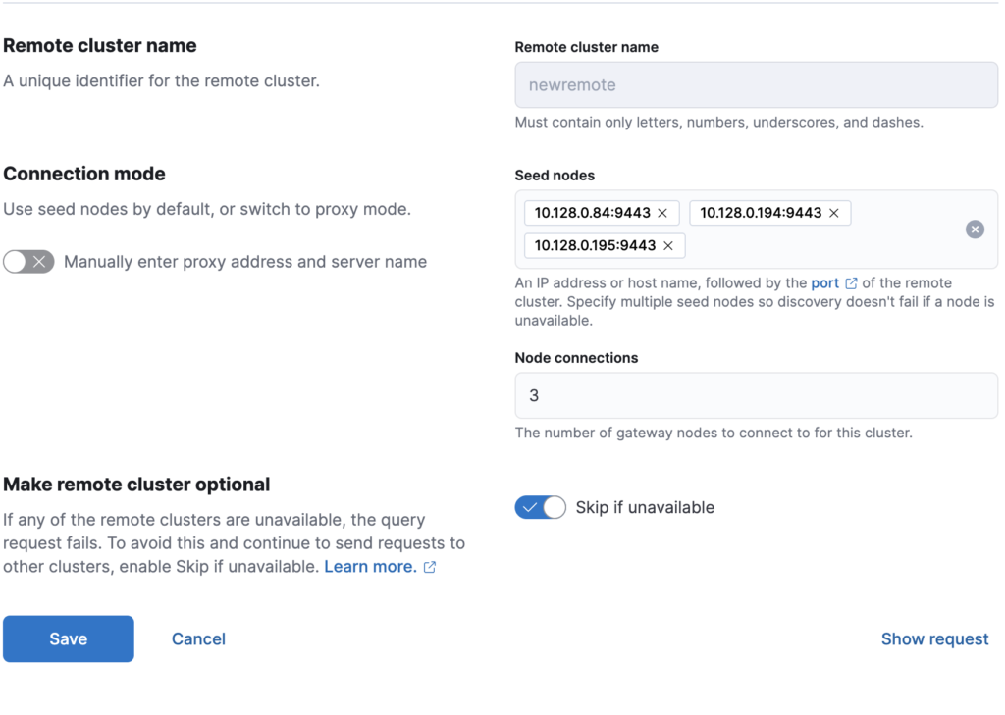Click the Remote cluster name field 'newremote'
The image size is (1005, 715).
point(756,85)
